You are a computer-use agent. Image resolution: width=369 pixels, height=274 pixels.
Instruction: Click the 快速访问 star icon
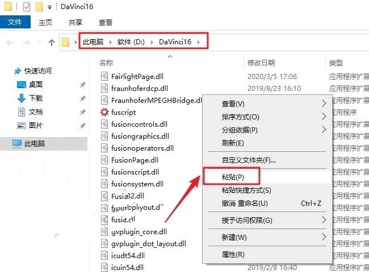[18, 71]
